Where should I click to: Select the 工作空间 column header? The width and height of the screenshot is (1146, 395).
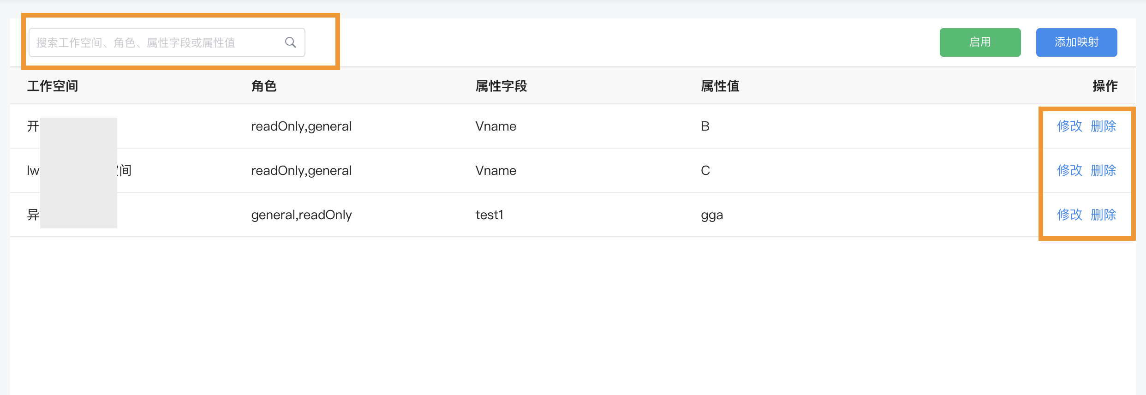tap(53, 86)
